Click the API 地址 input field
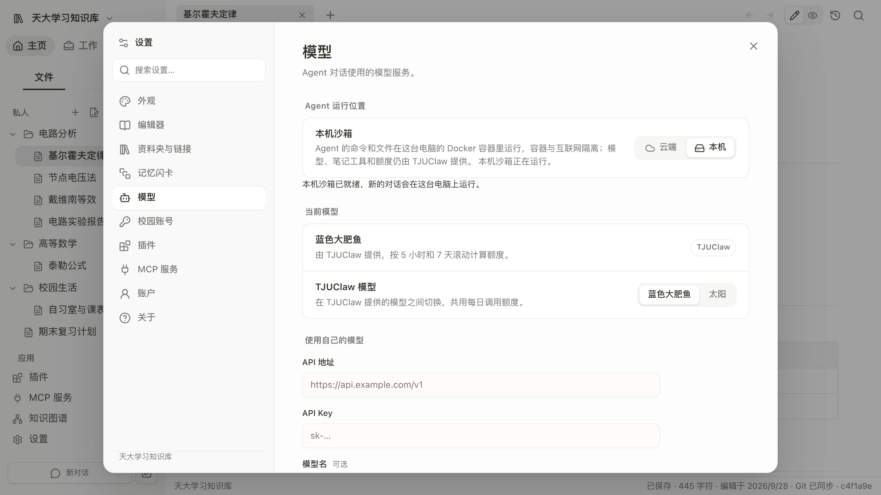Screen dimensions: 881x495 (481, 385)
